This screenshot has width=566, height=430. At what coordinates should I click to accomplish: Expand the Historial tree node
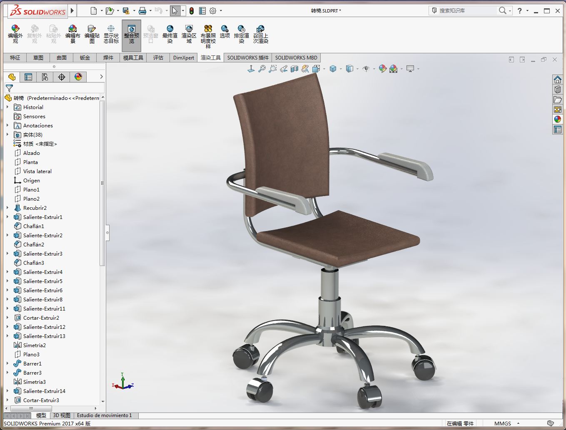point(7,107)
